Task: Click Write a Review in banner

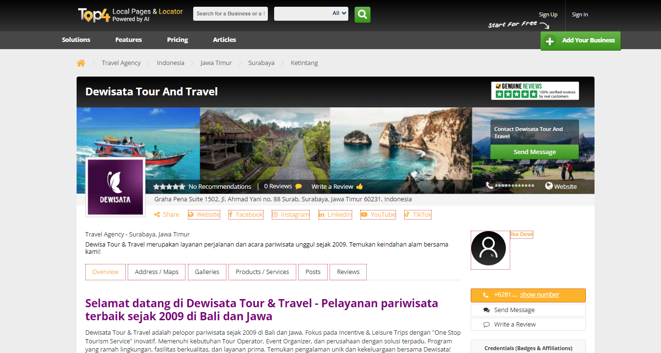Action: pos(337,186)
